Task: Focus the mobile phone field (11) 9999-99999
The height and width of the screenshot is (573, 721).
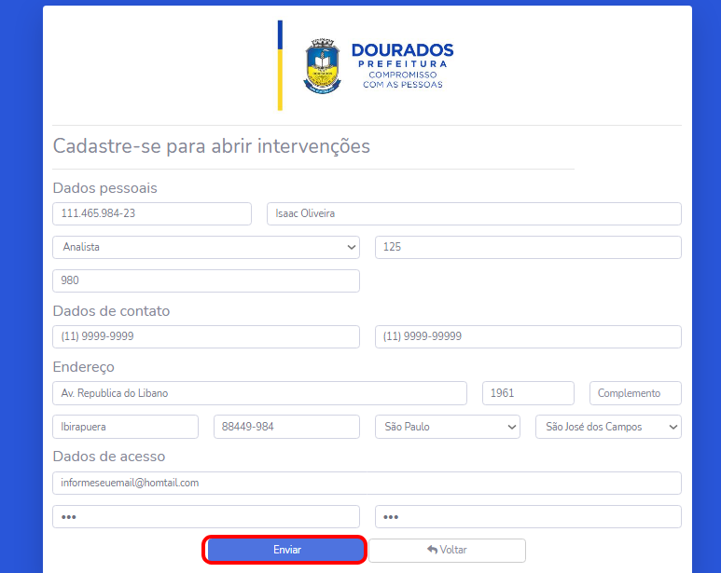Action: [528, 336]
